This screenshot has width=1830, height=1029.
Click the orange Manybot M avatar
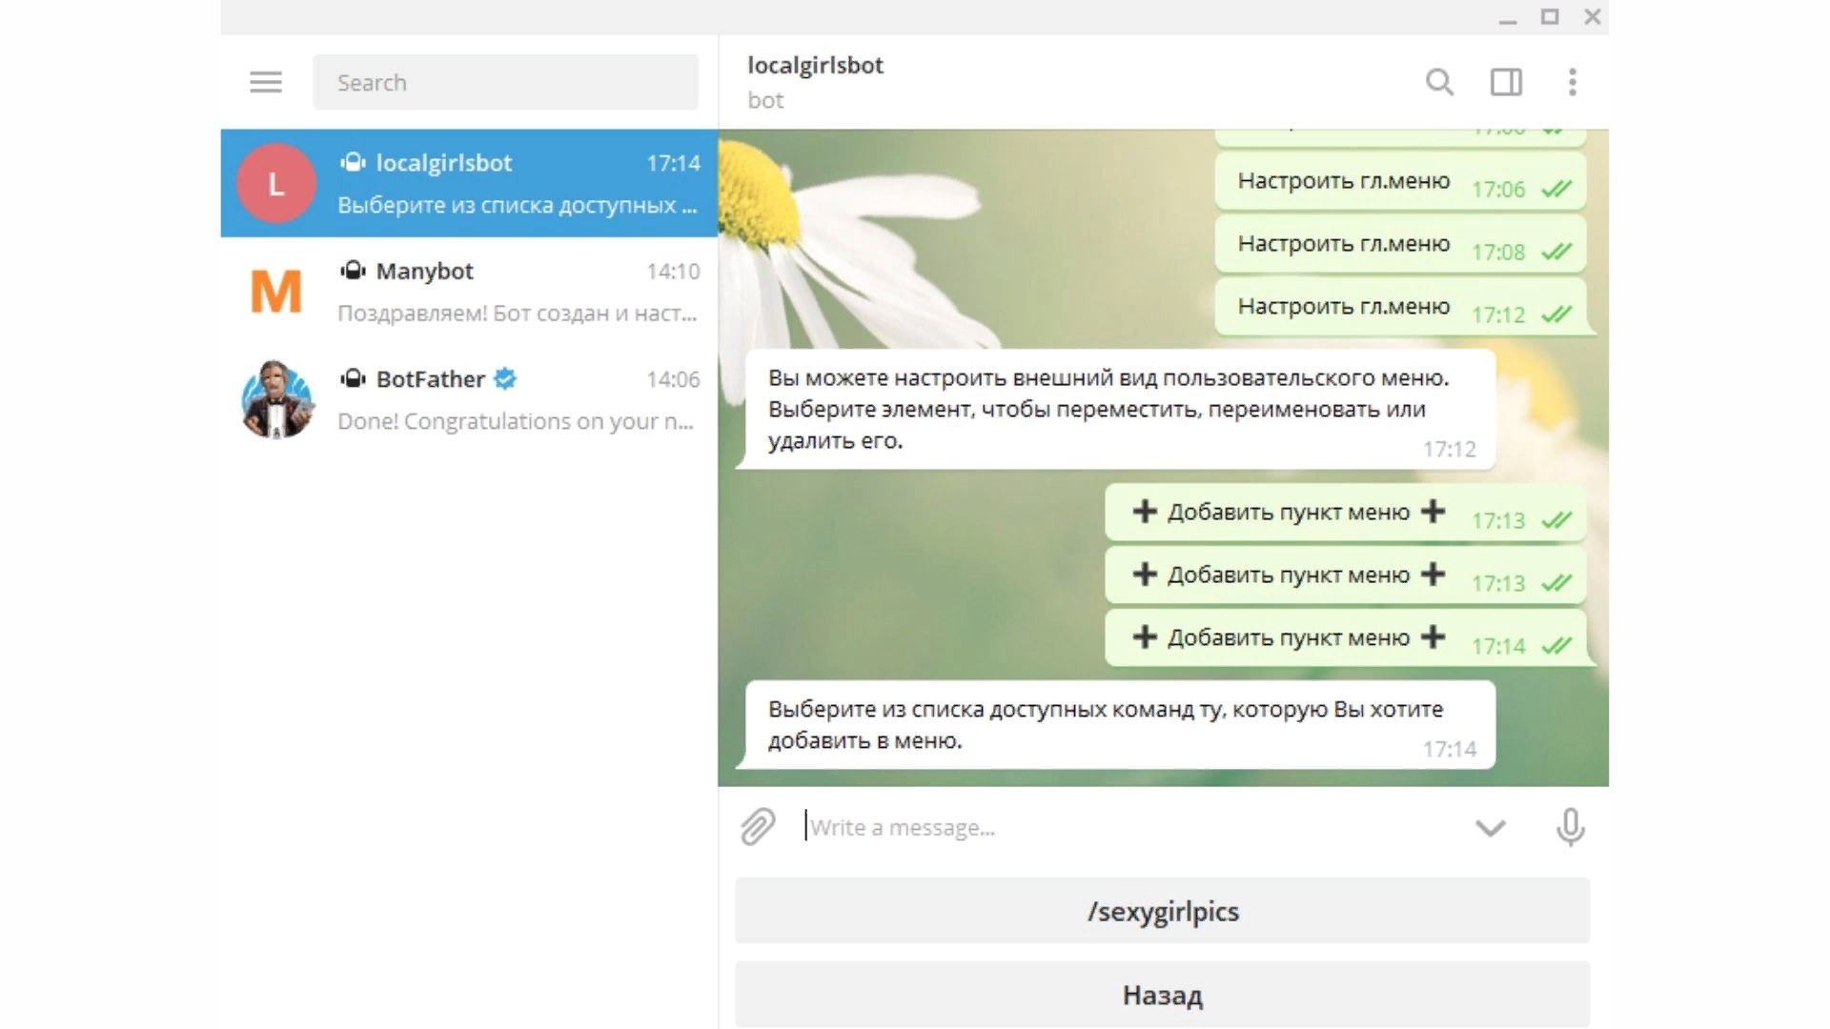pos(276,292)
